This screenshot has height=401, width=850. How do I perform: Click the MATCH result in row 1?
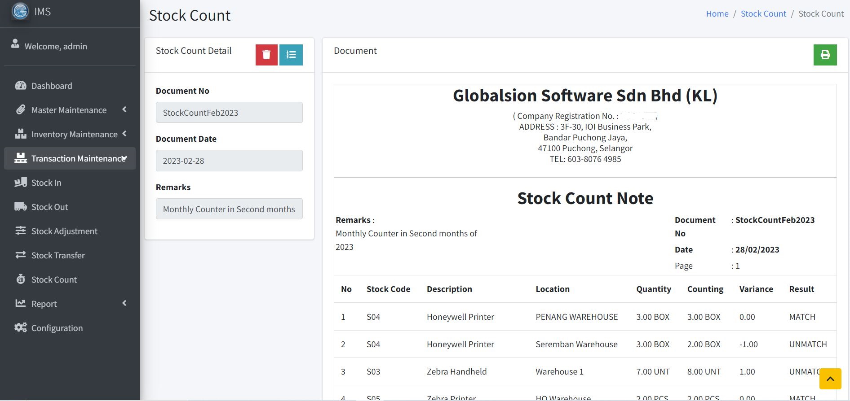click(802, 317)
